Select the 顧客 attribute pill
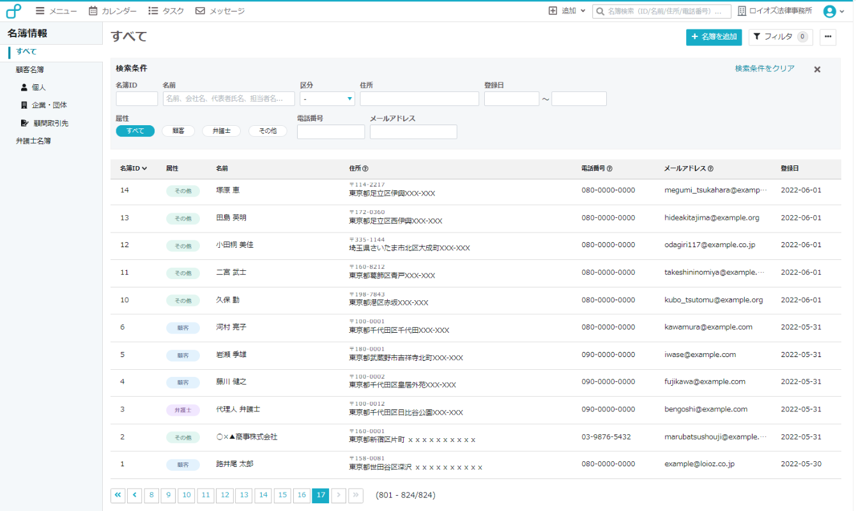 178,131
